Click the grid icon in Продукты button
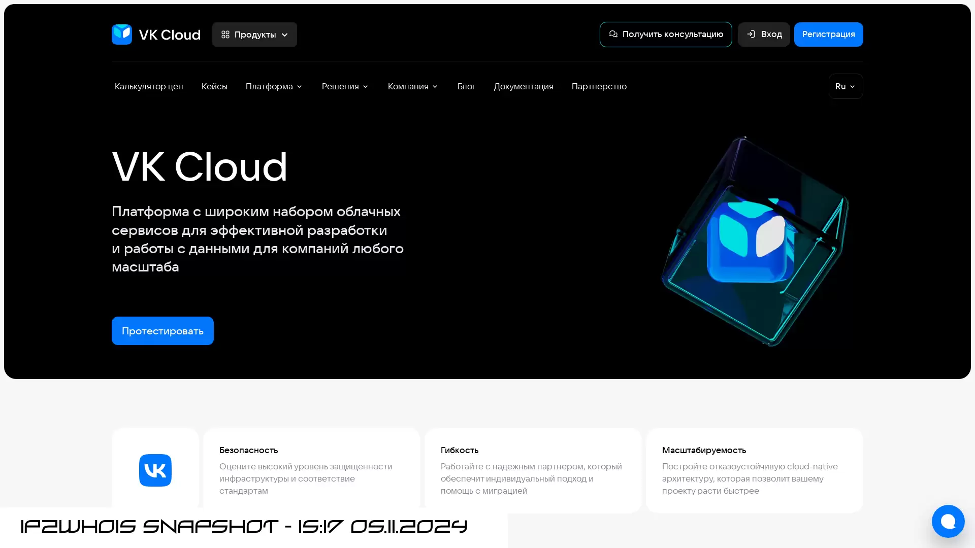975x548 pixels. pos(225,35)
